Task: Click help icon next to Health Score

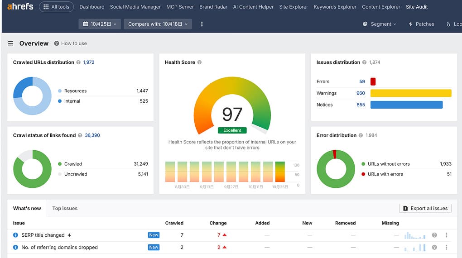Action: (x=199, y=62)
